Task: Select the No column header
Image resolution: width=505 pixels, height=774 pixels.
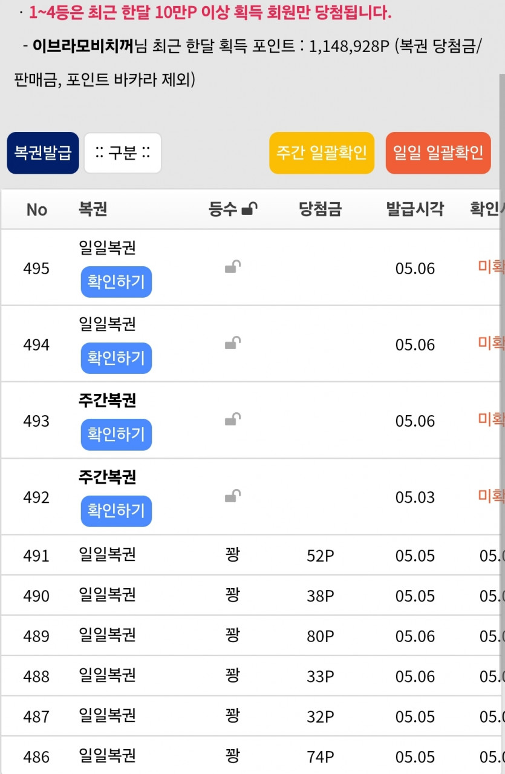Action: (36, 209)
